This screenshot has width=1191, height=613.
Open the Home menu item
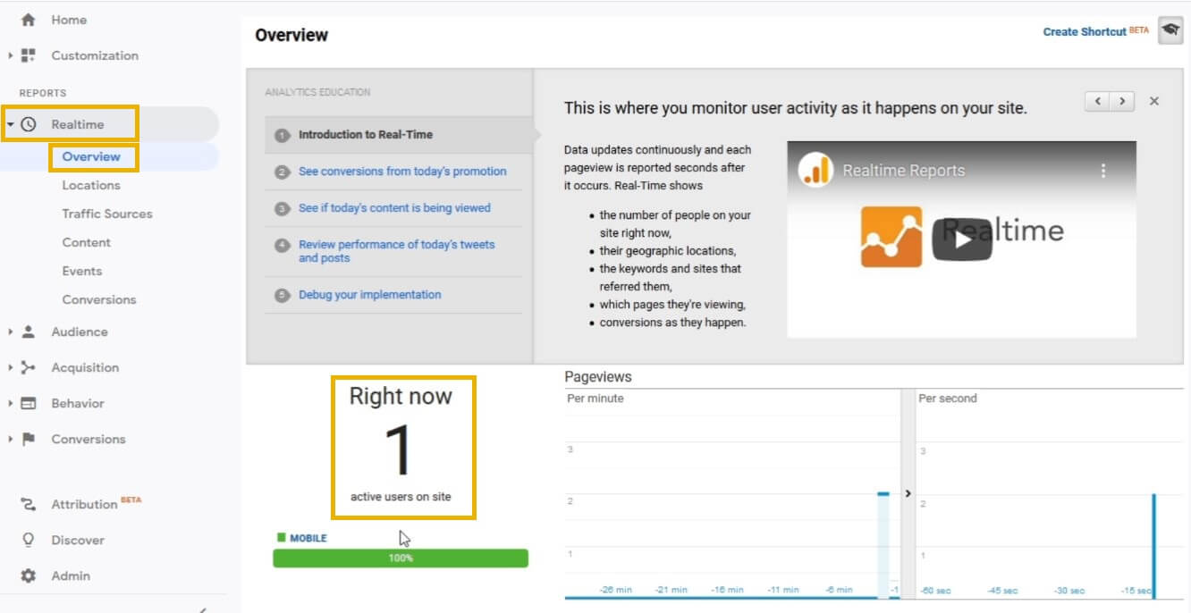(69, 20)
